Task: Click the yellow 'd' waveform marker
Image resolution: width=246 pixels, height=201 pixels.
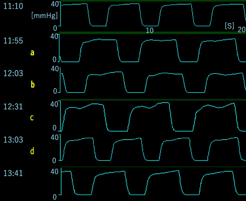Action: point(32,151)
